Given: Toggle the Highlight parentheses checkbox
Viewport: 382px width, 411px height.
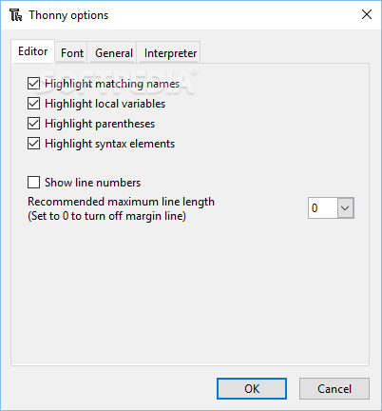Looking at the screenshot, I should click(33, 124).
